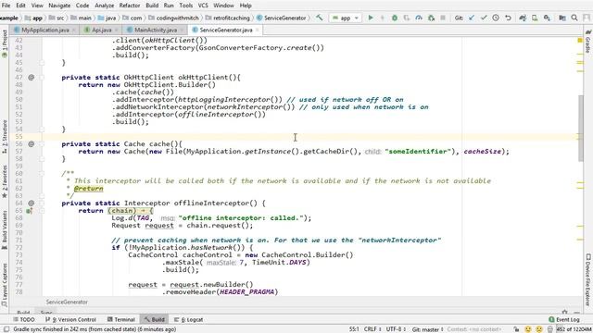The width and height of the screenshot is (593, 333).
Task: Switch to MainActivity.java tab
Action: [155, 30]
